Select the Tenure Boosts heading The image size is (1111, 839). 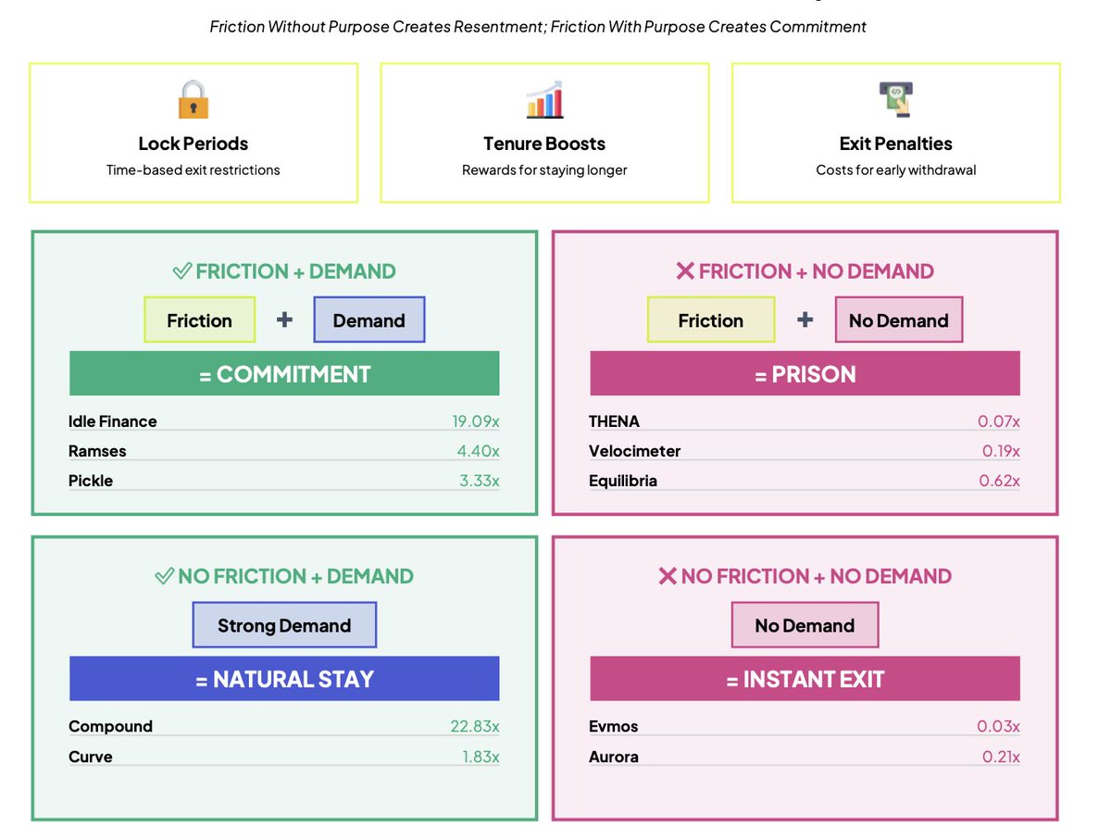(544, 144)
